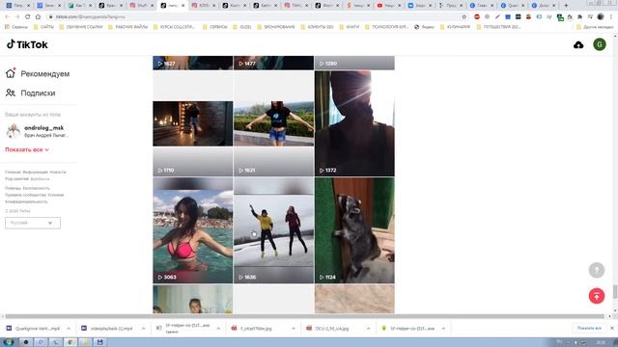Go to Рекомендуем home feed
Screen dimensions: 618x347
[x=38, y=73]
